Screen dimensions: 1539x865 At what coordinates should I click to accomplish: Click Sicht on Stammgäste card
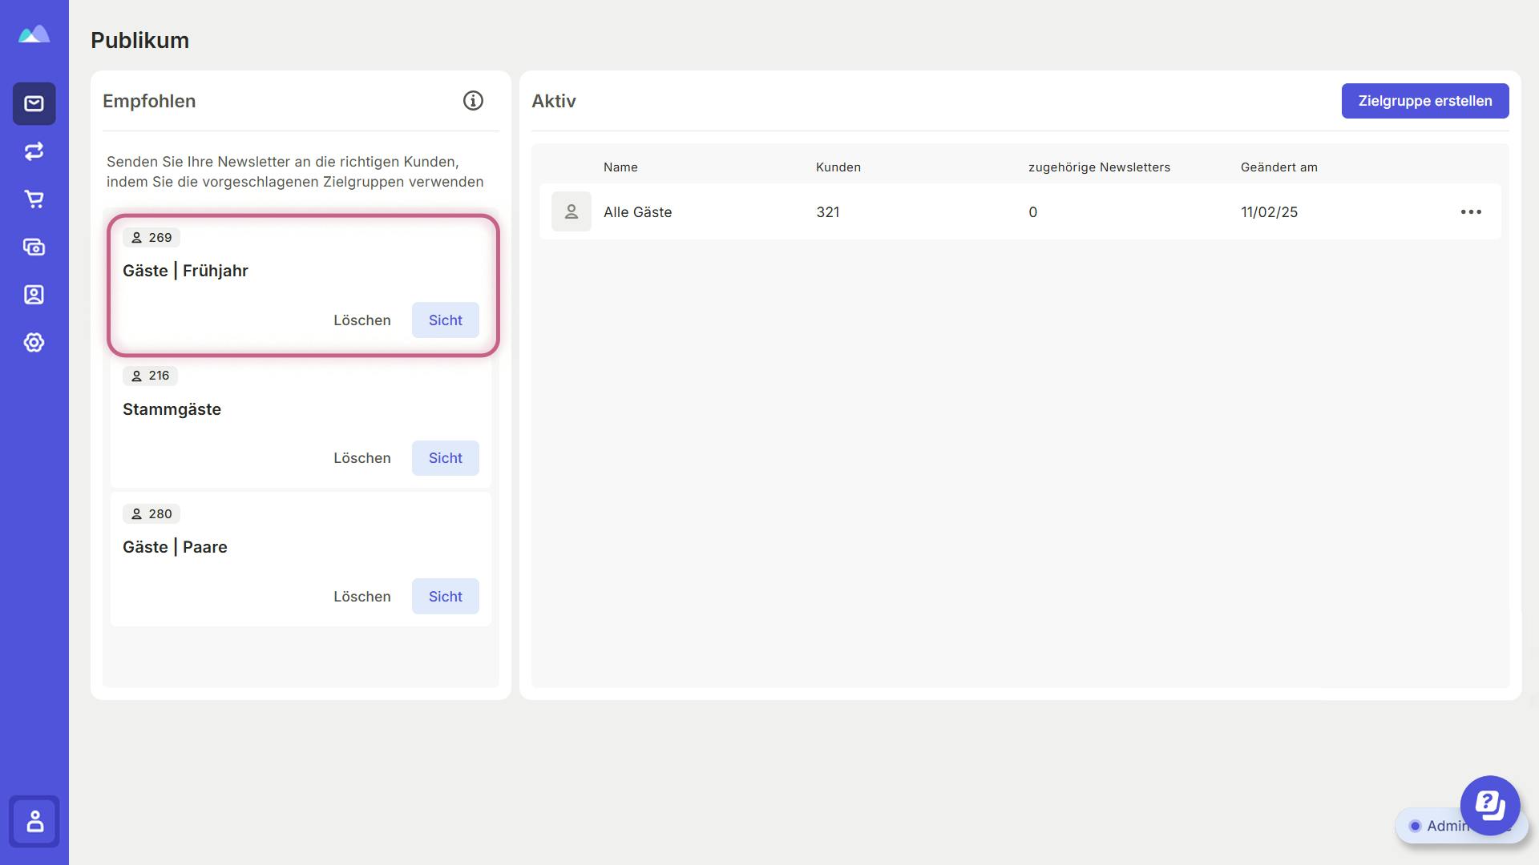[446, 458]
